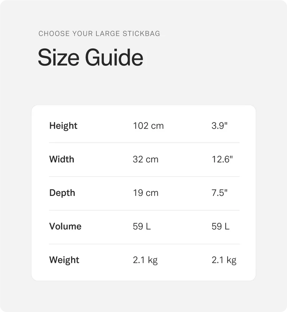Click the Depth row label
The width and height of the screenshot is (287, 312).
pos(62,193)
